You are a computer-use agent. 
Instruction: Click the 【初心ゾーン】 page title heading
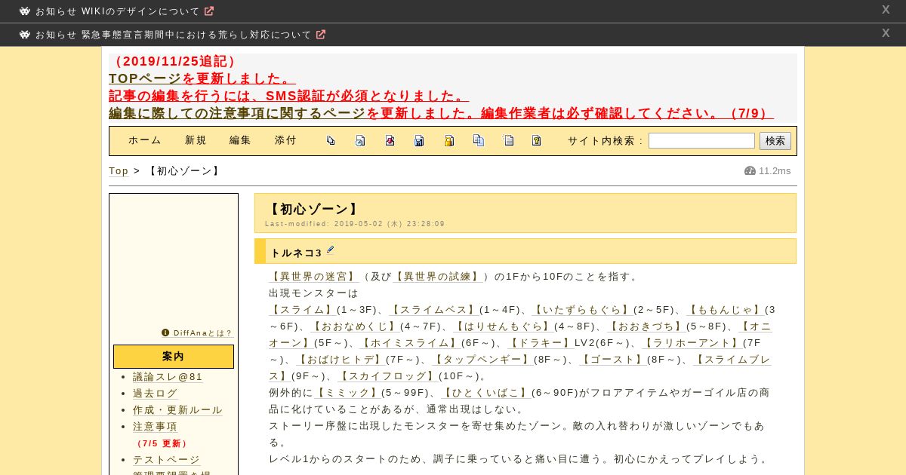313,209
